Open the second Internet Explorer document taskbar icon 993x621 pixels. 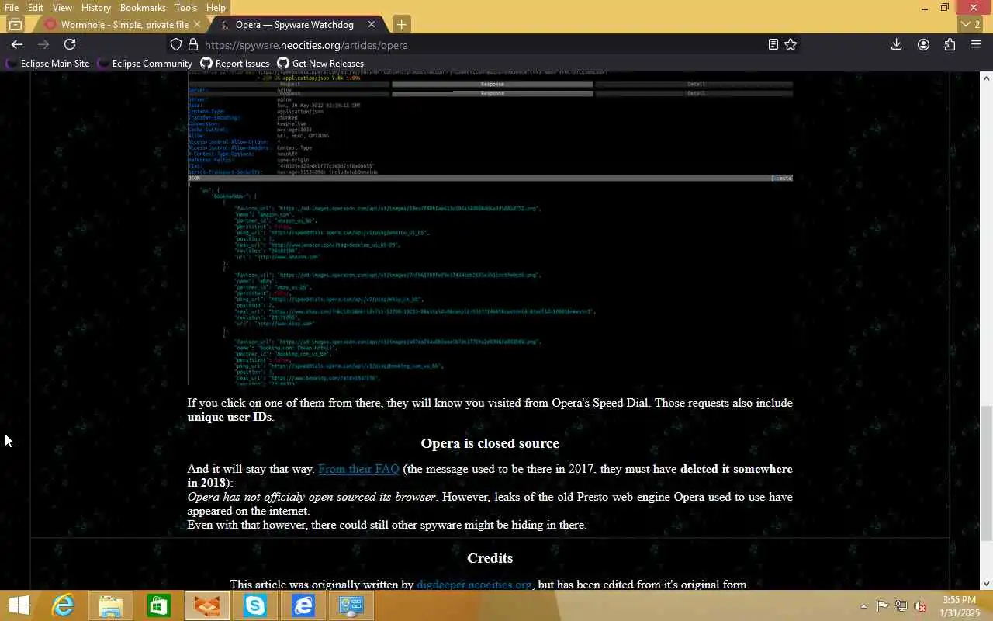coord(303,605)
